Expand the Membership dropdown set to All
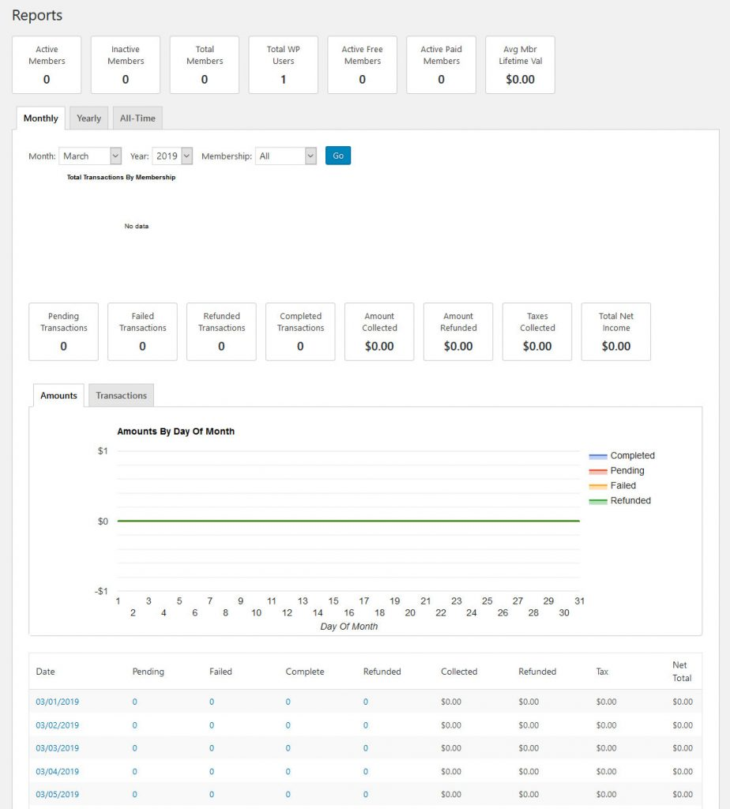The width and height of the screenshot is (730, 809). click(285, 156)
